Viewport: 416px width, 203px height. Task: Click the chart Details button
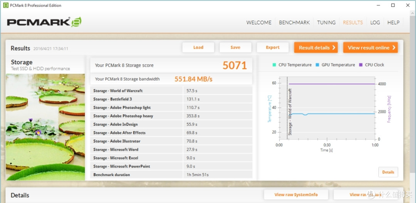(388, 172)
